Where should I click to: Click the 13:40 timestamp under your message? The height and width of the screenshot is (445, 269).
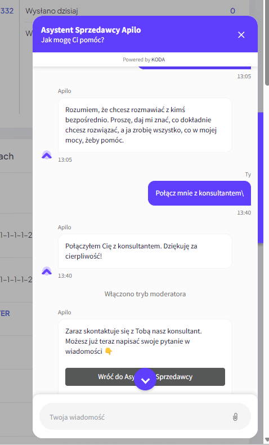[x=244, y=212]
